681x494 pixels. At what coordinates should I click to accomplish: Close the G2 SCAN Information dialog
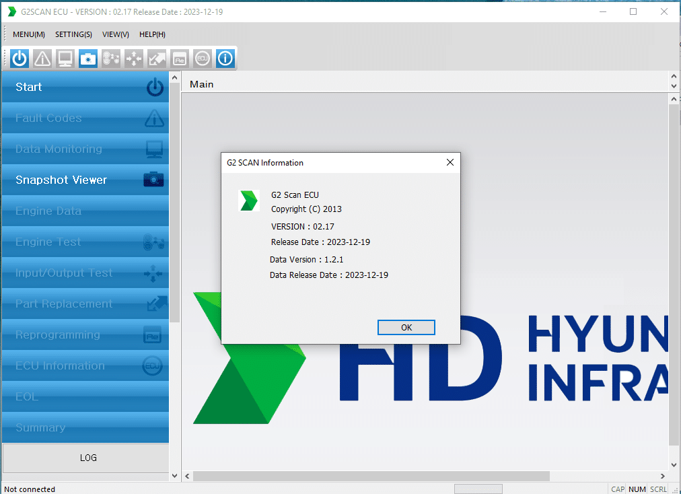click(450, 162)
